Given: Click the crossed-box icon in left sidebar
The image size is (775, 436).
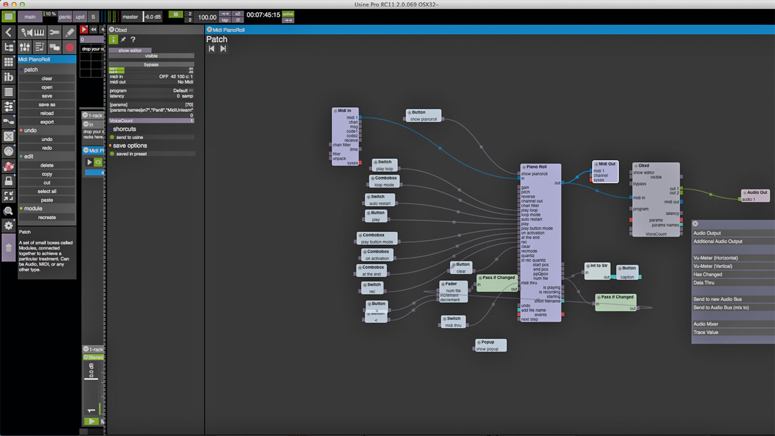Looking at the screenshot, I should pyautogui.click(x=8, y=136).
